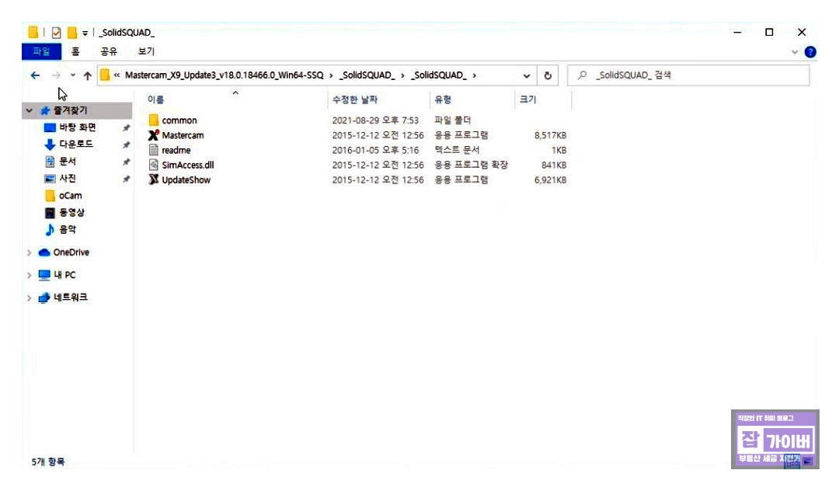839x491 pixels.
Task: Select the file name text 'SimAccess.dll'
Action: pos(188,165)
